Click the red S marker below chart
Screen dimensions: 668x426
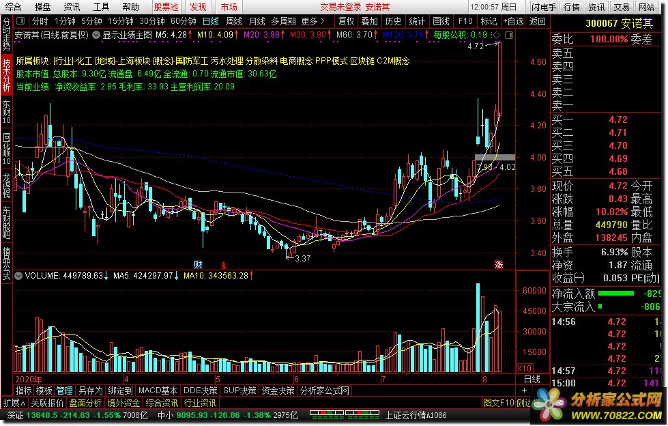(x=223, y=266)
